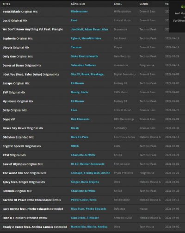Viewport: 185px width, 233px height.
Task: Open House genre in Love Divine row
Action: [x=143, y=209]
